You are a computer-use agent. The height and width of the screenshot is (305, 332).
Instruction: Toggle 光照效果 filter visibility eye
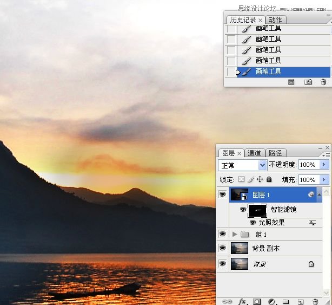click(253, 223)
